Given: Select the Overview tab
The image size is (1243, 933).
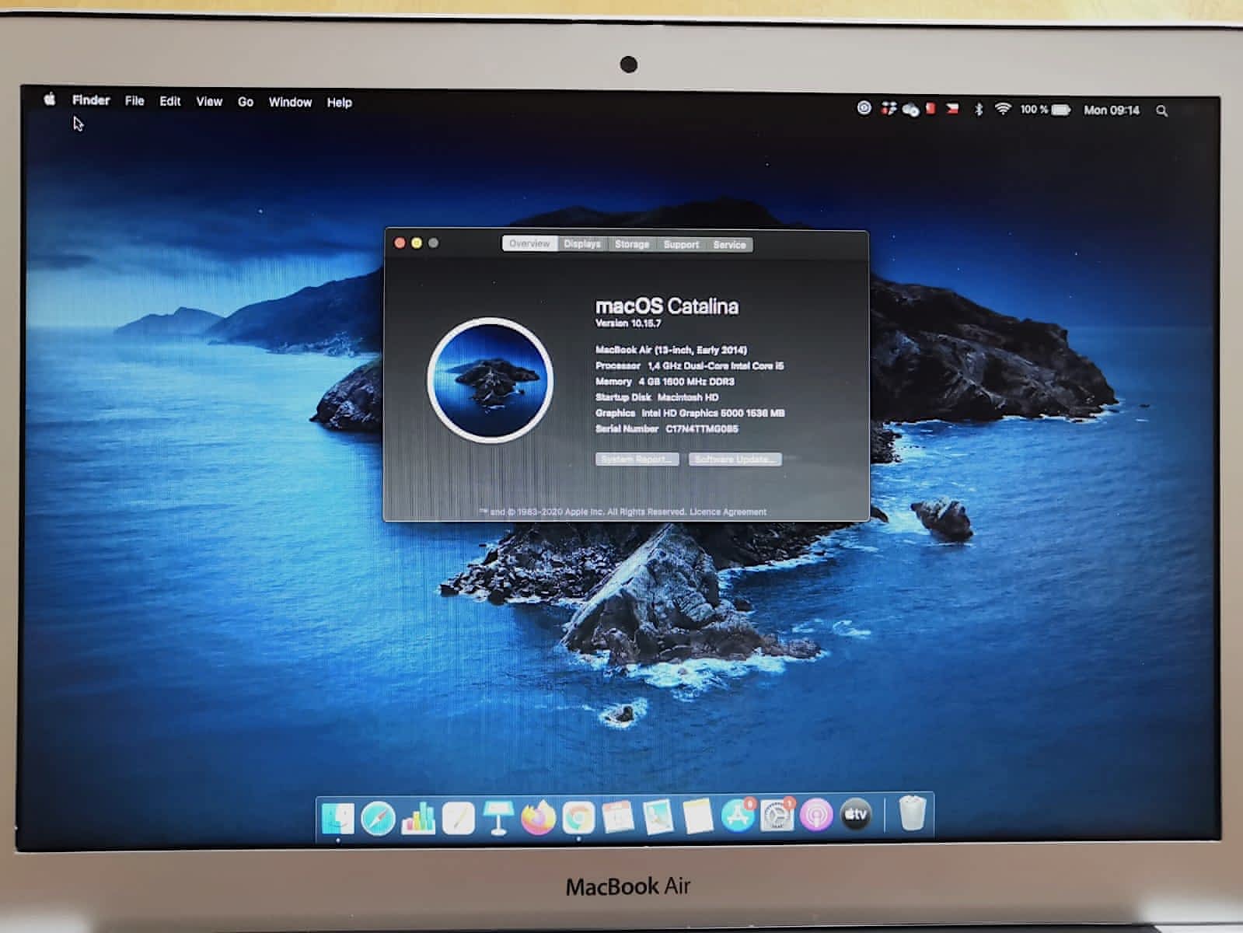Looking at the screenshot, I should [x=529, y=243].
